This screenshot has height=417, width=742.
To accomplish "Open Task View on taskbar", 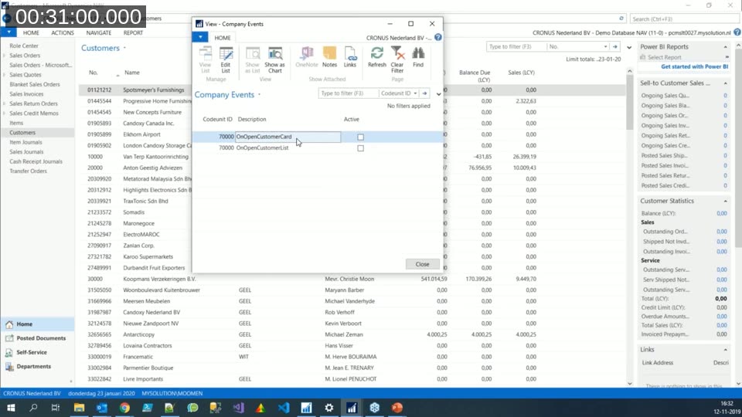I will coord(56,408).
